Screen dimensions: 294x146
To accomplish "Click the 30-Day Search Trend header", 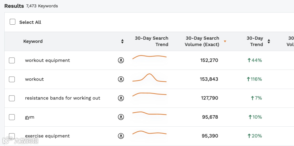I will click(151, 41).
